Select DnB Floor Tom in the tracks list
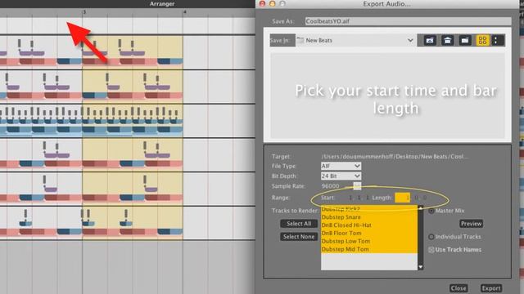524x294 pixels. 369,233
